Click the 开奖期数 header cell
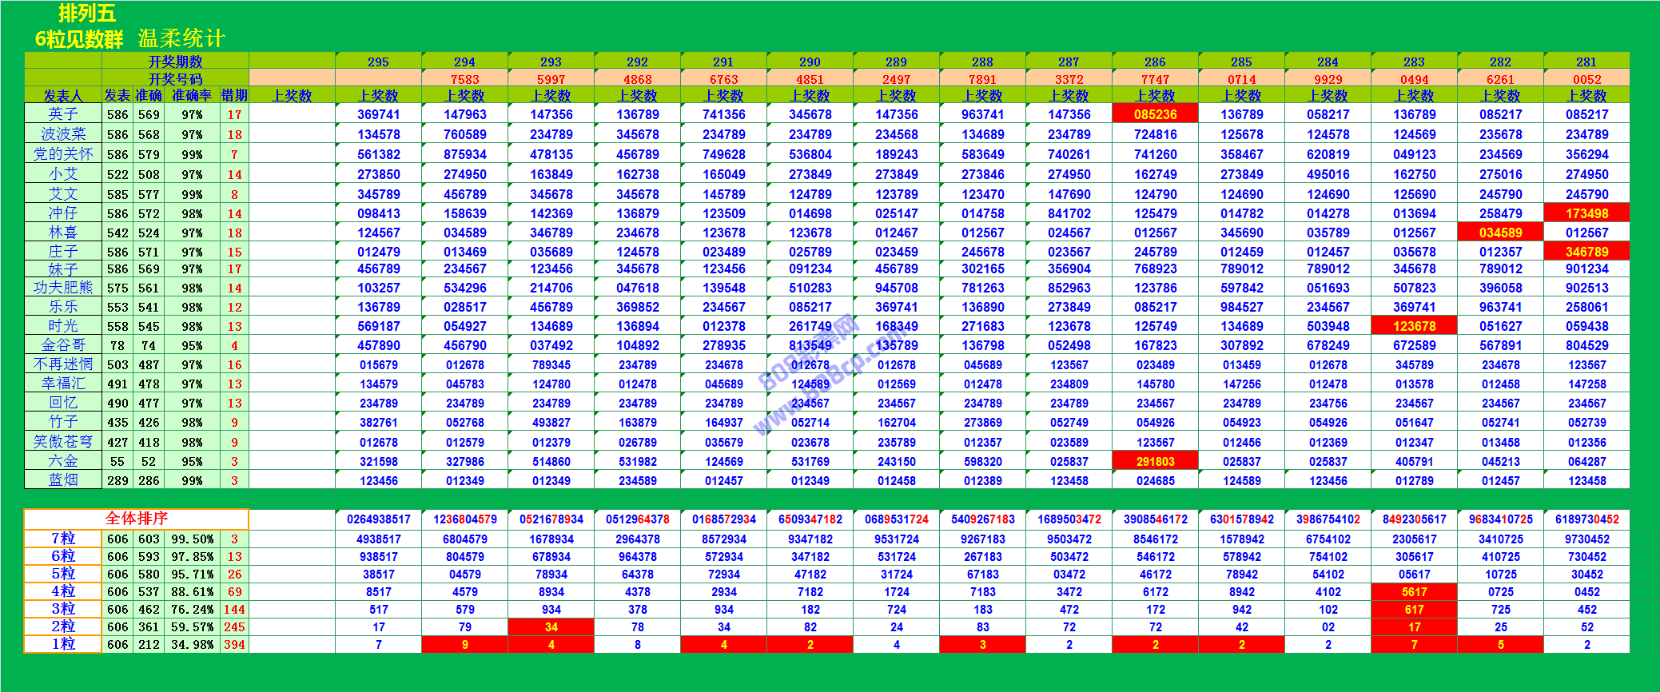 pyautogui.click(x=175, y=62)
